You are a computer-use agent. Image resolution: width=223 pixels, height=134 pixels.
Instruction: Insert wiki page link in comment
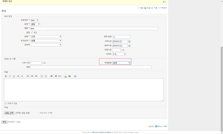point(65,76)
